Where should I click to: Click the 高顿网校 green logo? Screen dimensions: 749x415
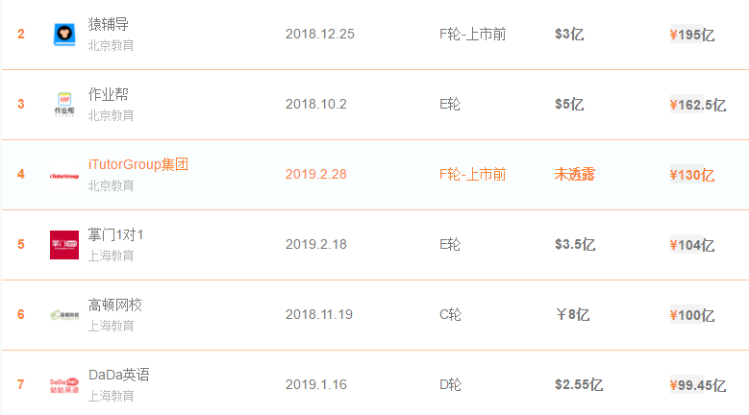[64, 315]
